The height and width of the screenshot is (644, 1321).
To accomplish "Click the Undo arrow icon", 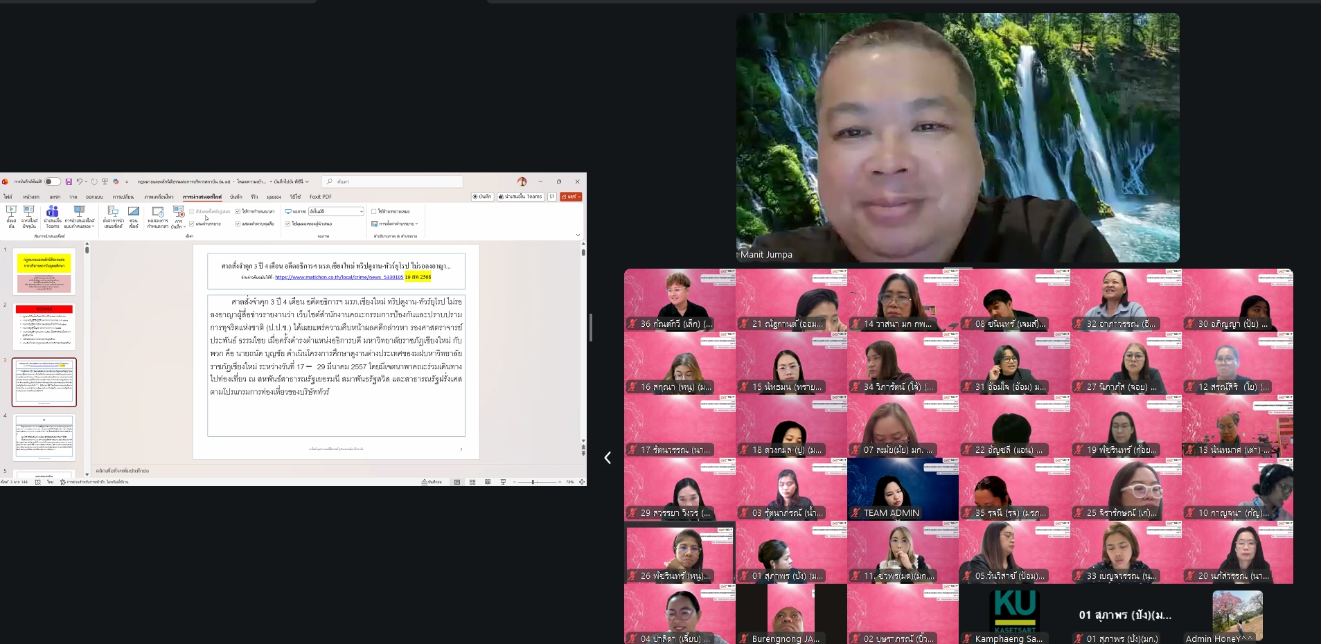I will point(79,181).
